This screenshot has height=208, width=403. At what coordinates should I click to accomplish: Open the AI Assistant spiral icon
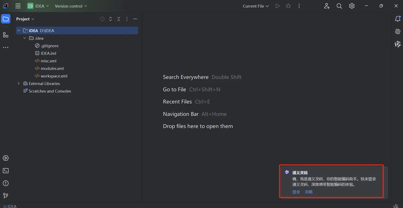click(398, 32)
